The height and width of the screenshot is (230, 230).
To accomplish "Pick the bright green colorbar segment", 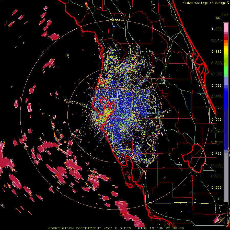I will [x=226, y=70].
